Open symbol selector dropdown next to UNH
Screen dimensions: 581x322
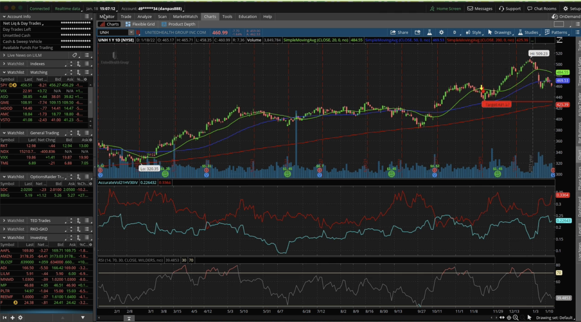(x=131, y=32)
